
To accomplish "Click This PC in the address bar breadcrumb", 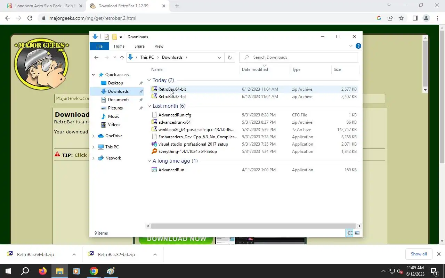I will (x=147, y=57).
